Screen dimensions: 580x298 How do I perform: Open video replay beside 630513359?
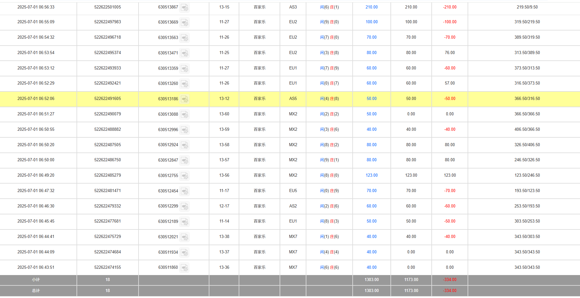185,69
